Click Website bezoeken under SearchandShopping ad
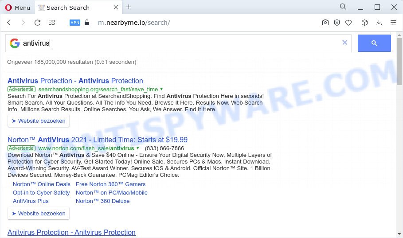The width and height of the screenshot is (403, 238). [39, 121]
